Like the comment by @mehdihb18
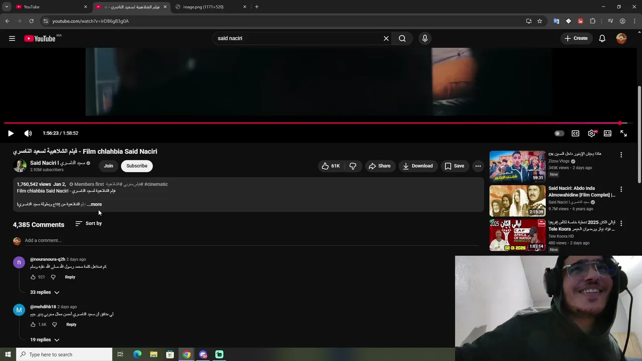Viewport: 642px width, 361px height. 33,325
